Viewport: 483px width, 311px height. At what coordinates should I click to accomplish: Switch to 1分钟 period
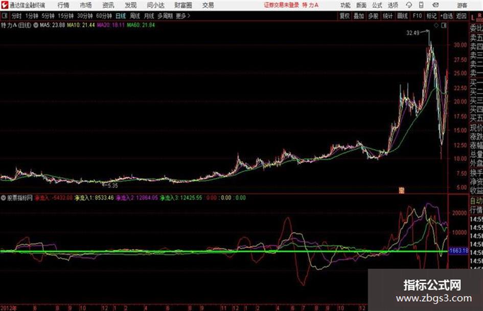[31, 16]
